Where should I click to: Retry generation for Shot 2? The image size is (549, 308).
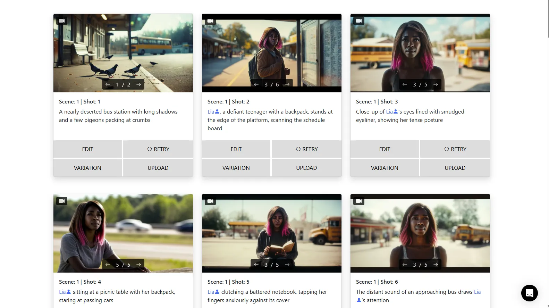pyautogui.click(x=306, y=149)
